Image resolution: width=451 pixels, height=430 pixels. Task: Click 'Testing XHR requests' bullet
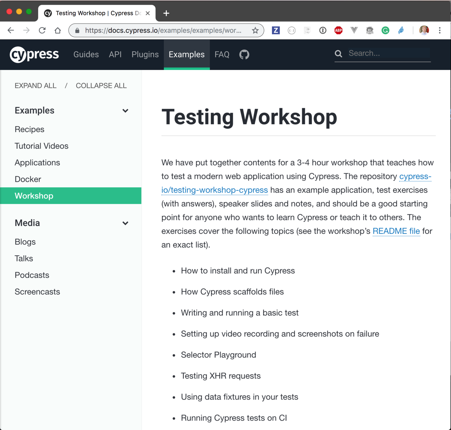pyautogui.click(x=221, y=376)
